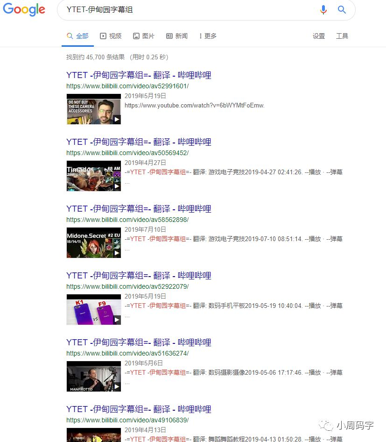The height and width of the screenshot is (442, 386).
Task: Click the date 2019年7月10日
Action: [x=145, y=230]
